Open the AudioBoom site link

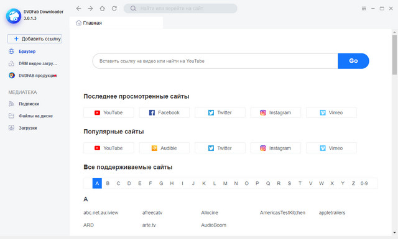coord(214,225)
